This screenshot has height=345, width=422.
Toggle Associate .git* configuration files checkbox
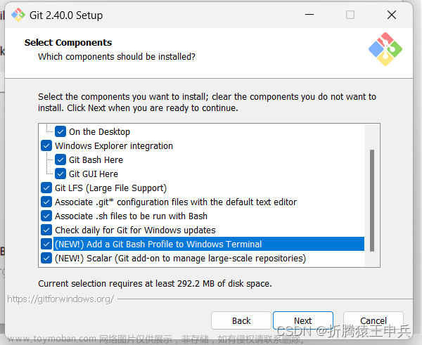point(46,202)
